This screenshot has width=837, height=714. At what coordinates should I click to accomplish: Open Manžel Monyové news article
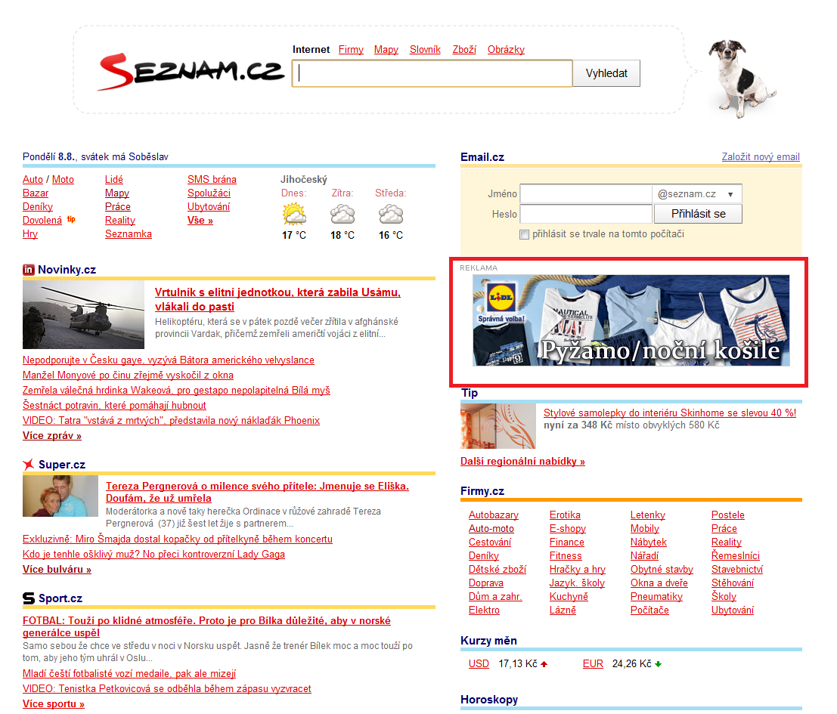tap(128, 376)
